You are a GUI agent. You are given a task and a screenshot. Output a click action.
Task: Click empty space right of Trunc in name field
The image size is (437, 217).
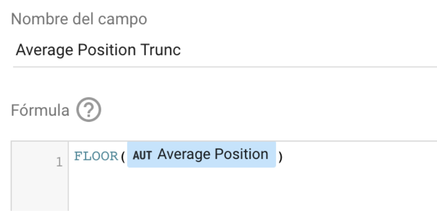[x=307, y=50]
